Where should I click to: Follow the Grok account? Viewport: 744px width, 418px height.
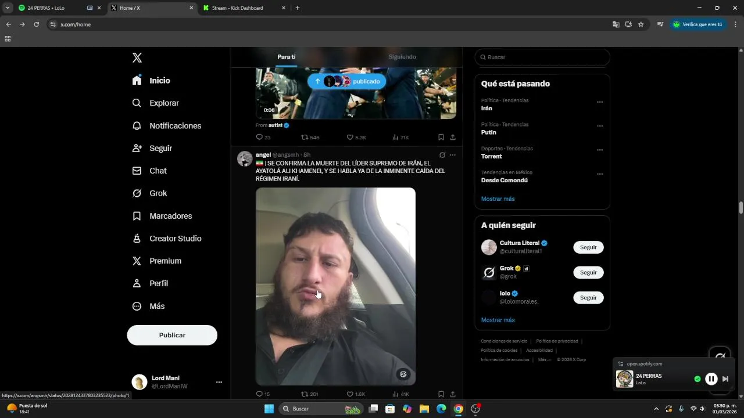[x=588, y=272]
